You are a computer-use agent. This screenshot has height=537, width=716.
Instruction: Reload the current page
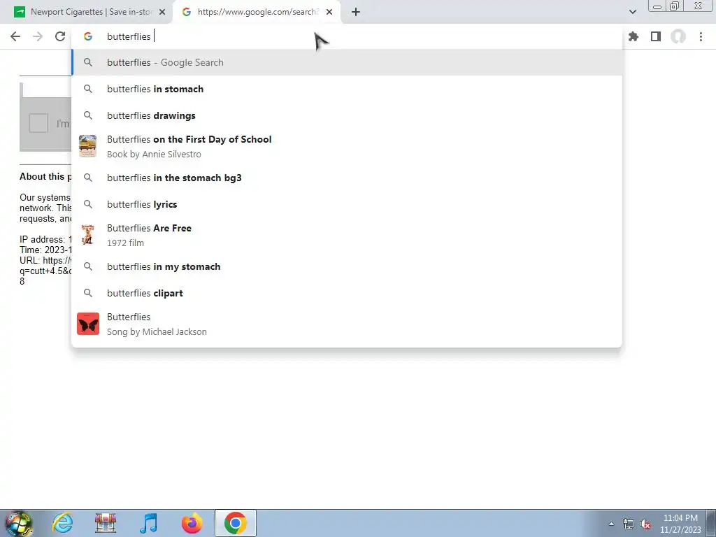click(60, 36)
